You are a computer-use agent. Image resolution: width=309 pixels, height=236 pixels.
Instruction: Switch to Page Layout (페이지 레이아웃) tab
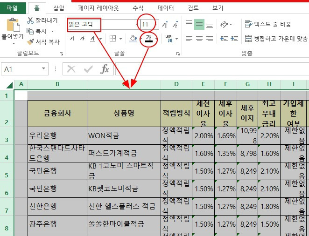(x=98, y=8)
